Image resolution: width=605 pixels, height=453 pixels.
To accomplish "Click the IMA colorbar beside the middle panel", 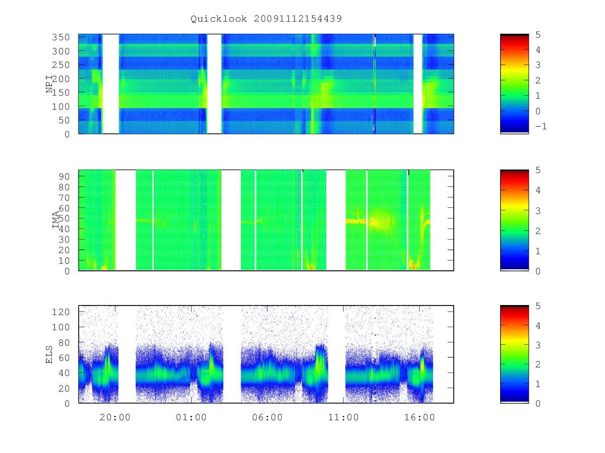I will (x=514, y=220).
